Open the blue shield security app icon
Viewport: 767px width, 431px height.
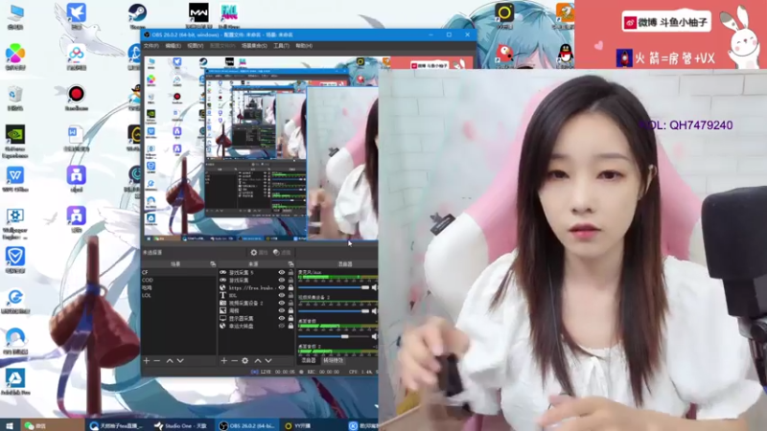point(15,260)
